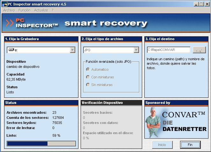Click the '59 %' progress value
The width and height of the screenshot is (211, 152).
pos(56,135)
